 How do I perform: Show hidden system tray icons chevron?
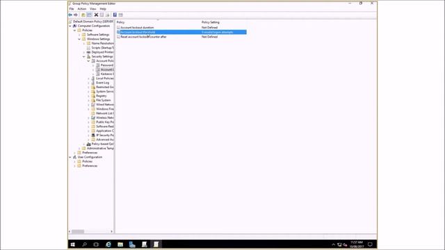pos(334,244)
